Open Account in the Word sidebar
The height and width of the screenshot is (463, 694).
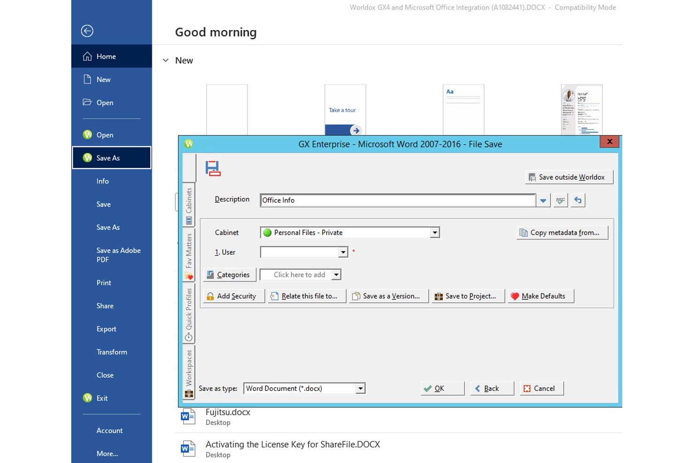click(x=112, y=431)
